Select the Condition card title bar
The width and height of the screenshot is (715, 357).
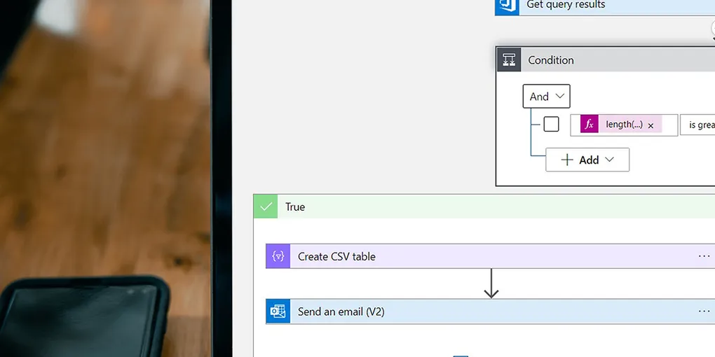click(596, 59)
